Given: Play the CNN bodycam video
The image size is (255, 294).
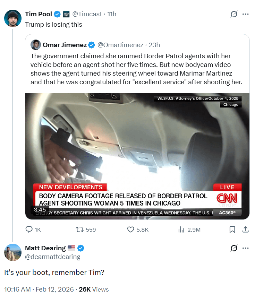Looking at the screenshot, I should tap(137, 156).
